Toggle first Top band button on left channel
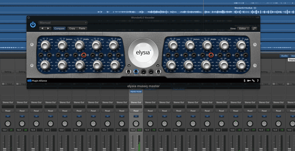The height and width of the screenshot is (151, 295). (x=92, y=55)
